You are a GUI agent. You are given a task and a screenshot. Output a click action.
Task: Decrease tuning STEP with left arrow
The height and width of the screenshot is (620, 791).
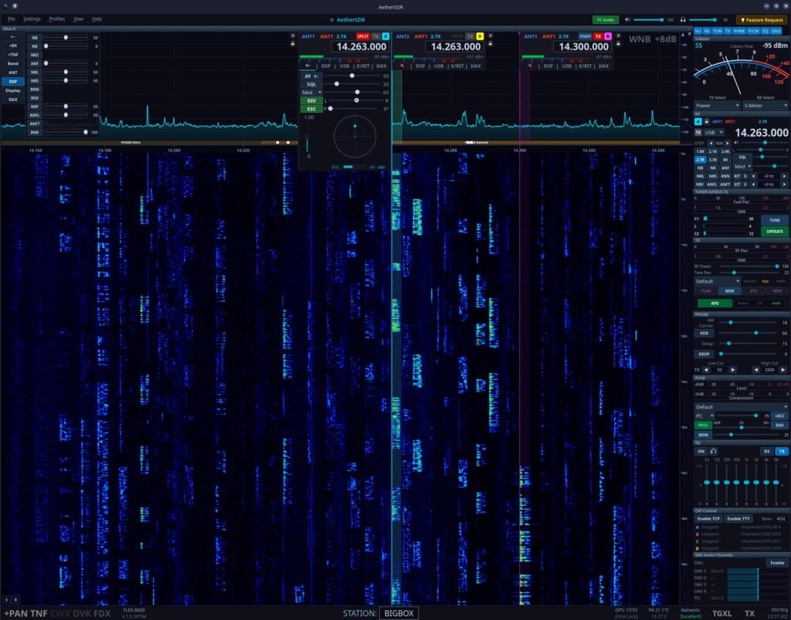tap(711, 143)
